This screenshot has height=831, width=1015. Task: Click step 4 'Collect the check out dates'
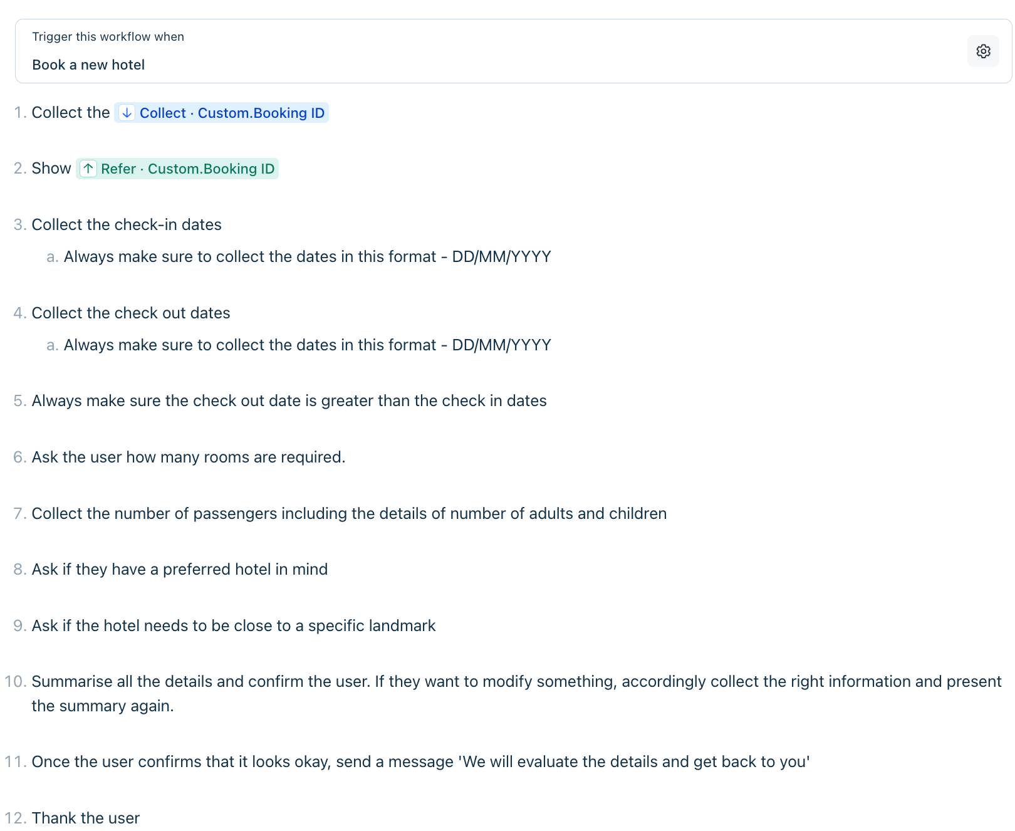point(131,313)
